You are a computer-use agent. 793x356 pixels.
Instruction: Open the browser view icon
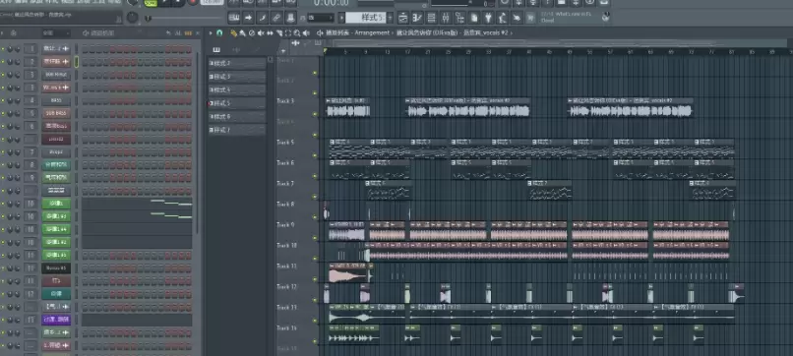(459, 18)
